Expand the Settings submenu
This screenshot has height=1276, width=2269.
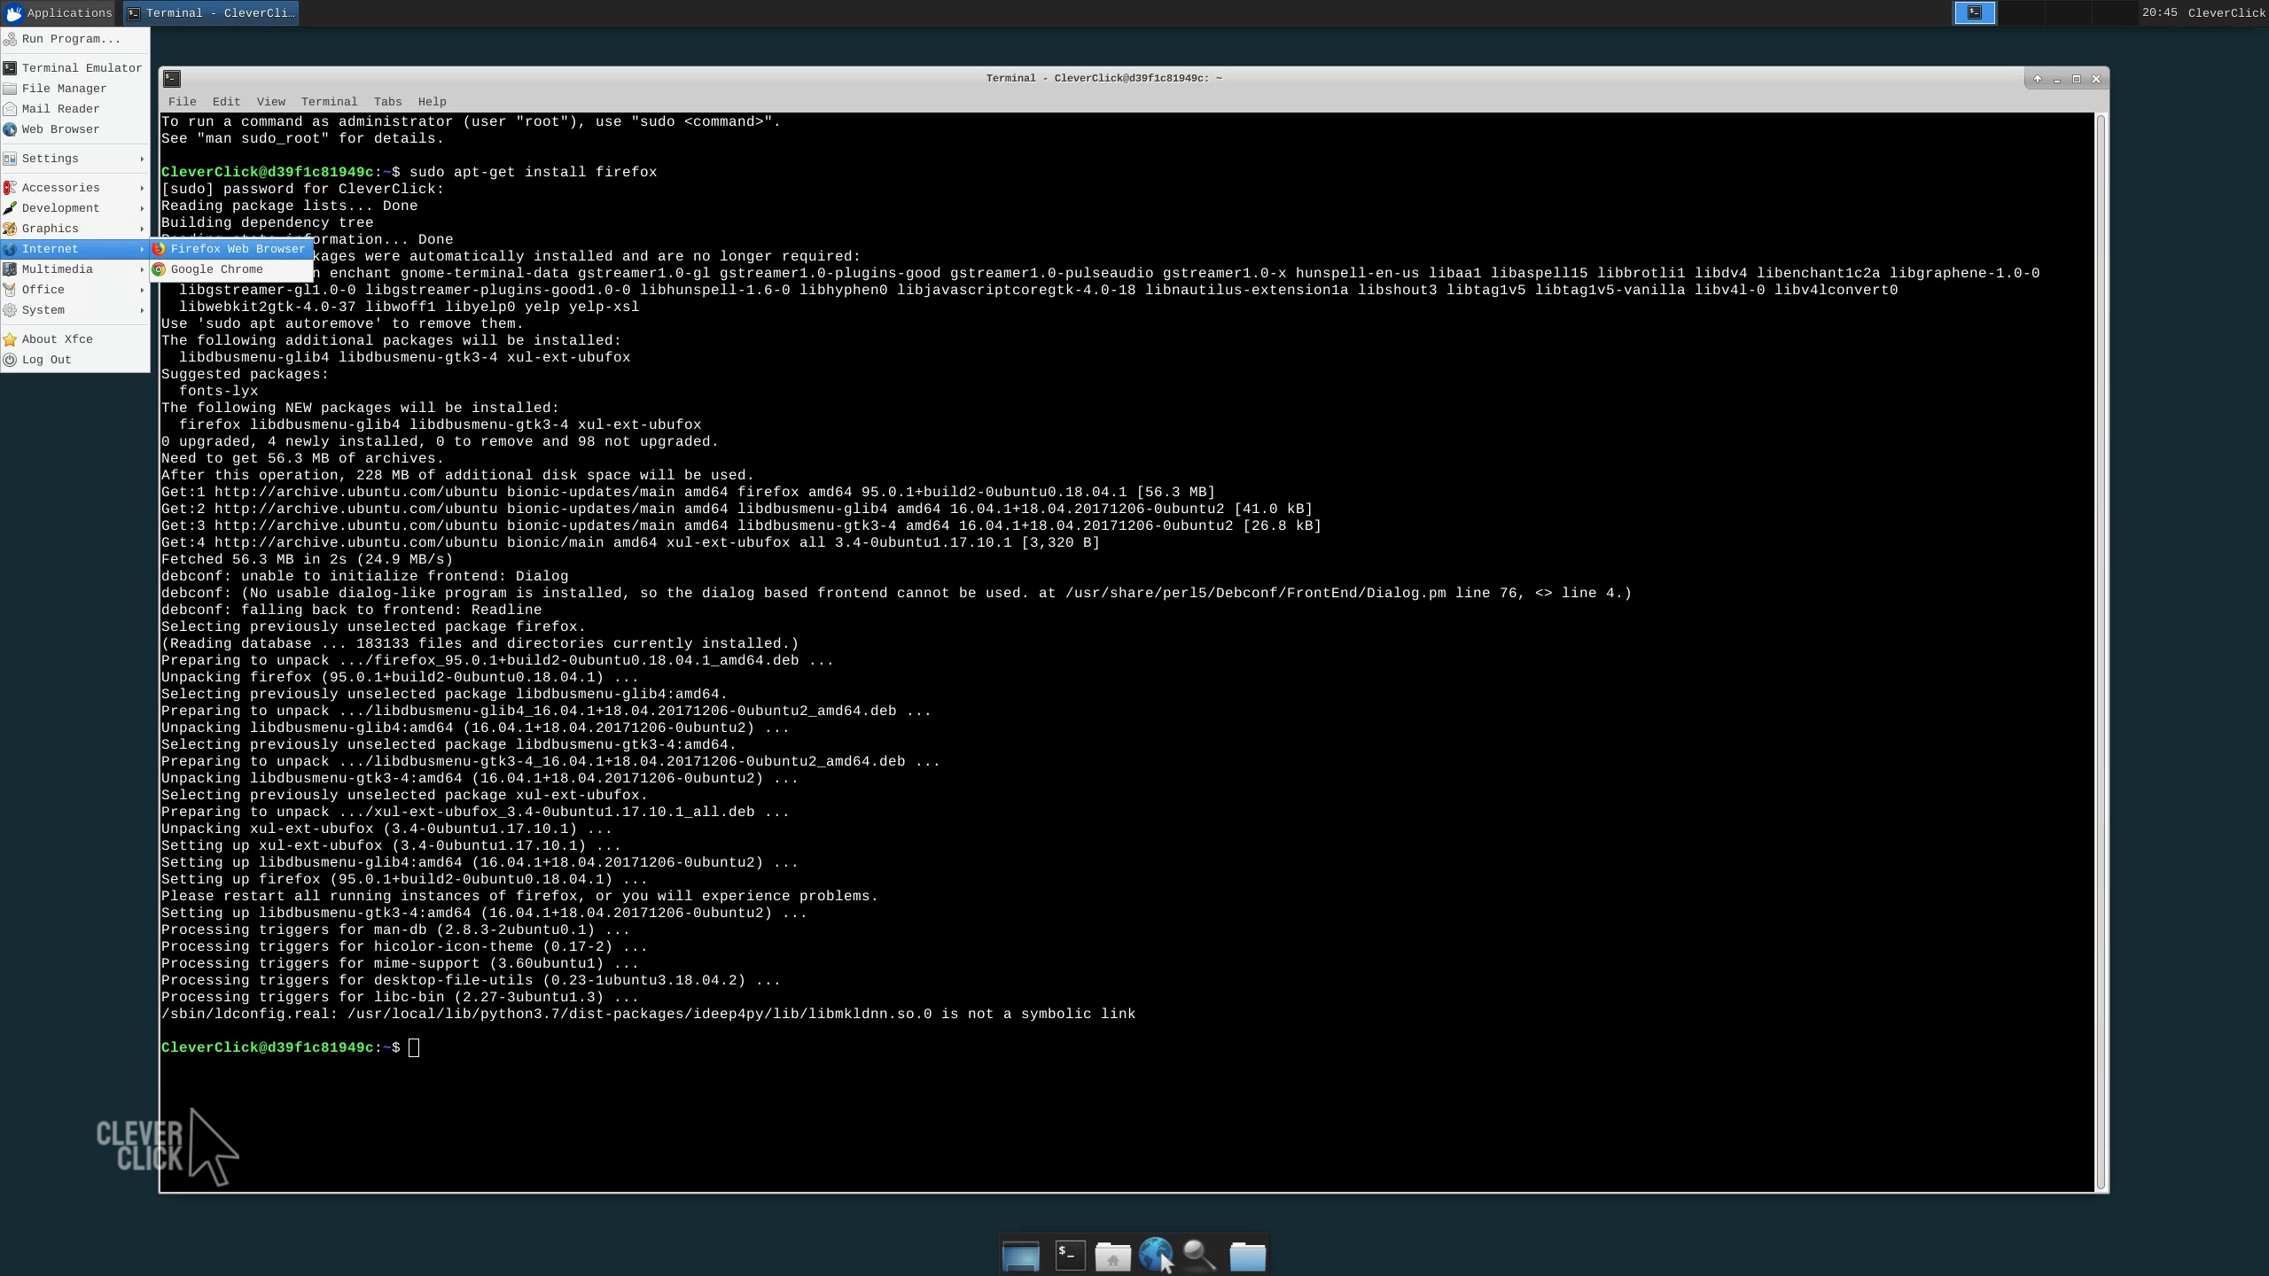(51, 159)
